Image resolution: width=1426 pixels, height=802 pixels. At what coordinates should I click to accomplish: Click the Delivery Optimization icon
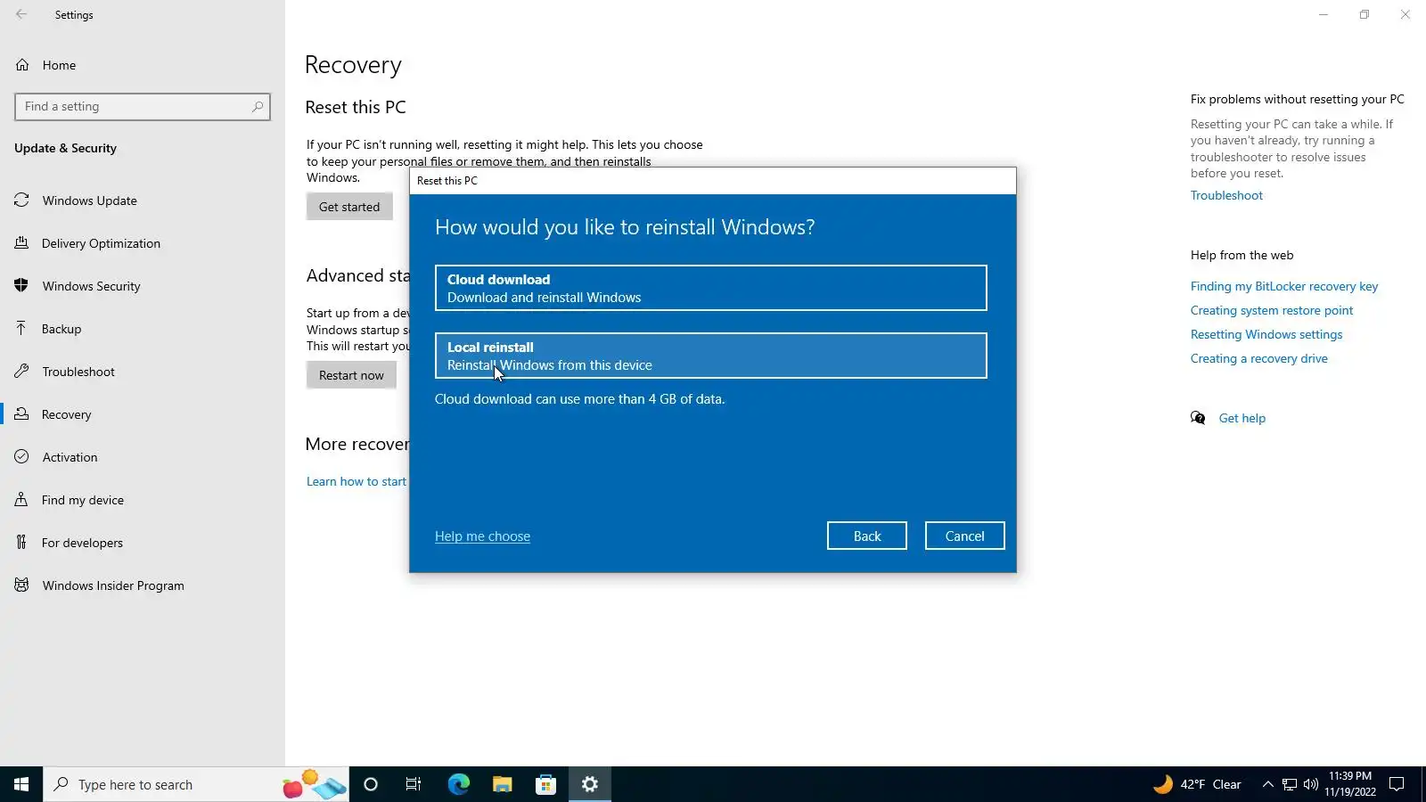[21, 243]
